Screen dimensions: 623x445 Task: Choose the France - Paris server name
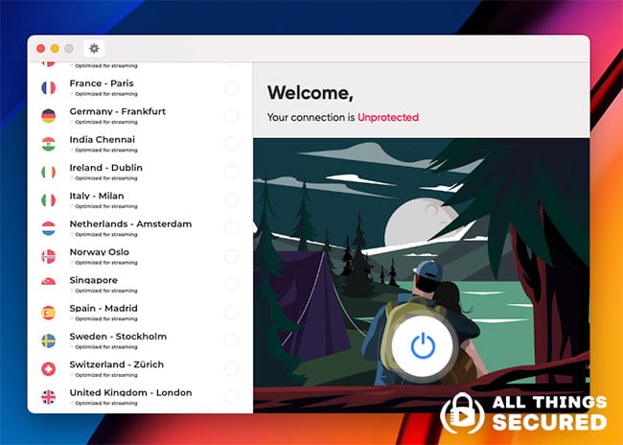102,83
